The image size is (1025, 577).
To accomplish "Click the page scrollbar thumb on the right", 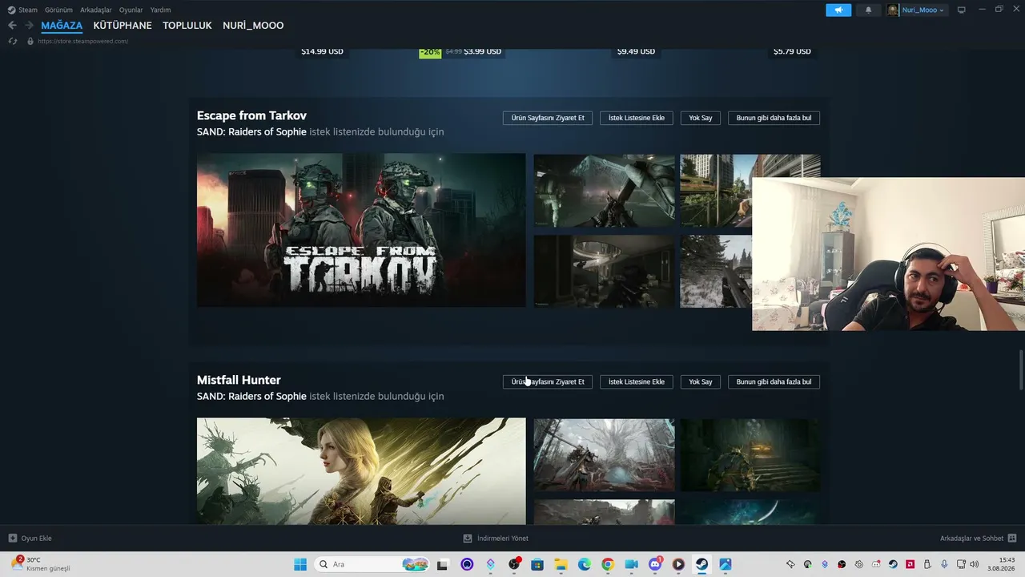I will [x=1020, y=369].
